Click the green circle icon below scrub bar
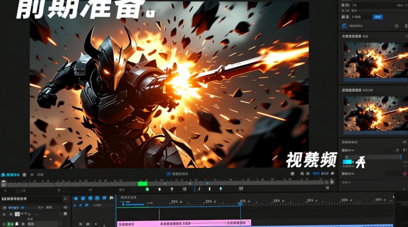The width and height of the screenshot is (408, 227). tap(147, 189)
